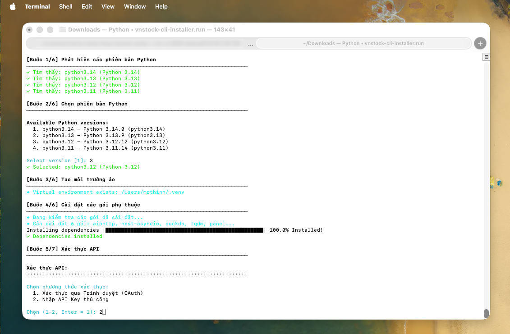Screen dimensions: 510x334
Task: Select the ~/Downloads — Python tab
Action: coord(363,44)
